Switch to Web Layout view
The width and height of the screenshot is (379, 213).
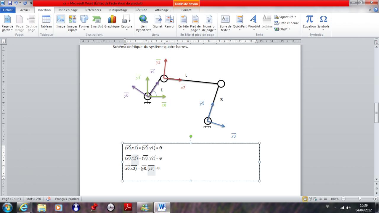coord(315,199)
